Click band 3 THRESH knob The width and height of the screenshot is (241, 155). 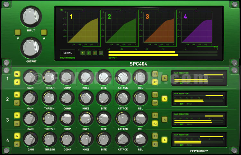[49, 119]
